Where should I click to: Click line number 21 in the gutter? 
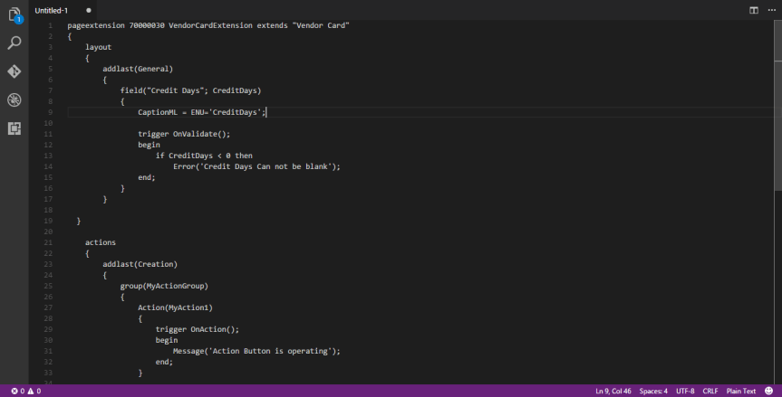tap(48, 242)
